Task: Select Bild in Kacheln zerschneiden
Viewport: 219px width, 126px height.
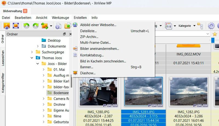Action: click(113, 61)
